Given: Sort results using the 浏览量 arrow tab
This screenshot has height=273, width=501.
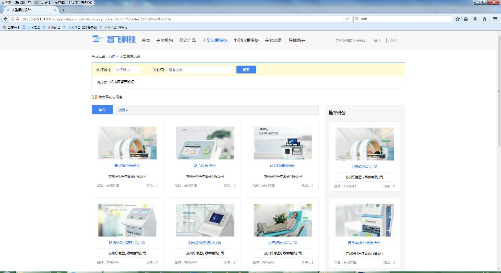Looking at the screenshot, I should coord(123,110).
